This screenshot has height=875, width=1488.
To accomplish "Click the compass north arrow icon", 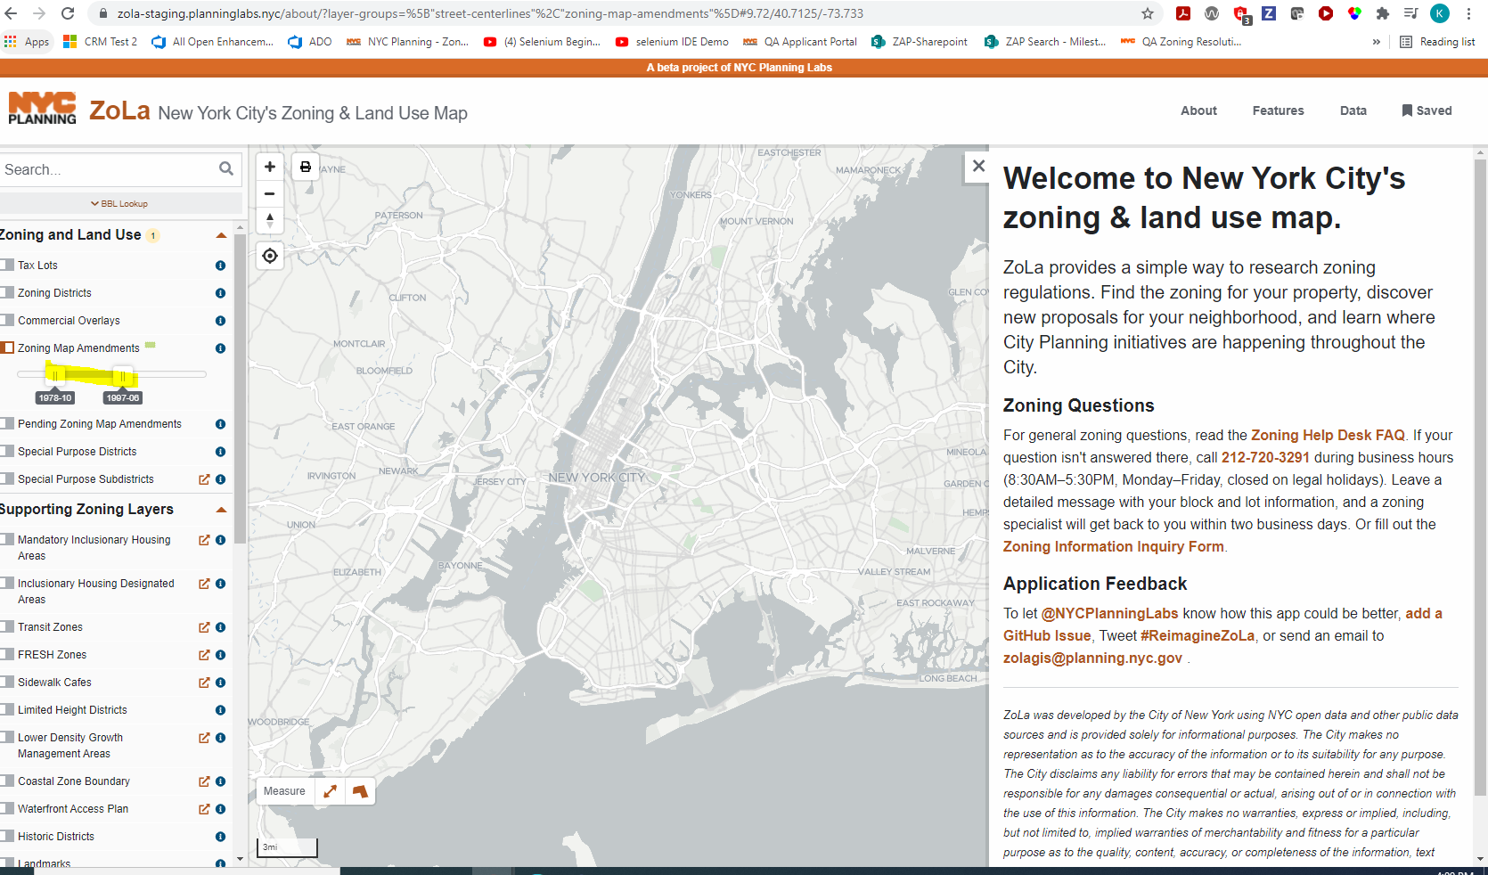I will pyautogui.click(x=270, y=220).
